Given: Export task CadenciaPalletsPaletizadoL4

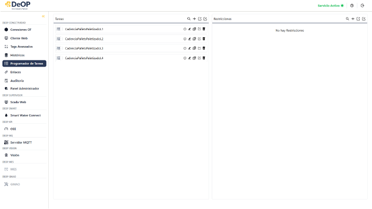Looking at the screenshot, I should tap(200, 58).
